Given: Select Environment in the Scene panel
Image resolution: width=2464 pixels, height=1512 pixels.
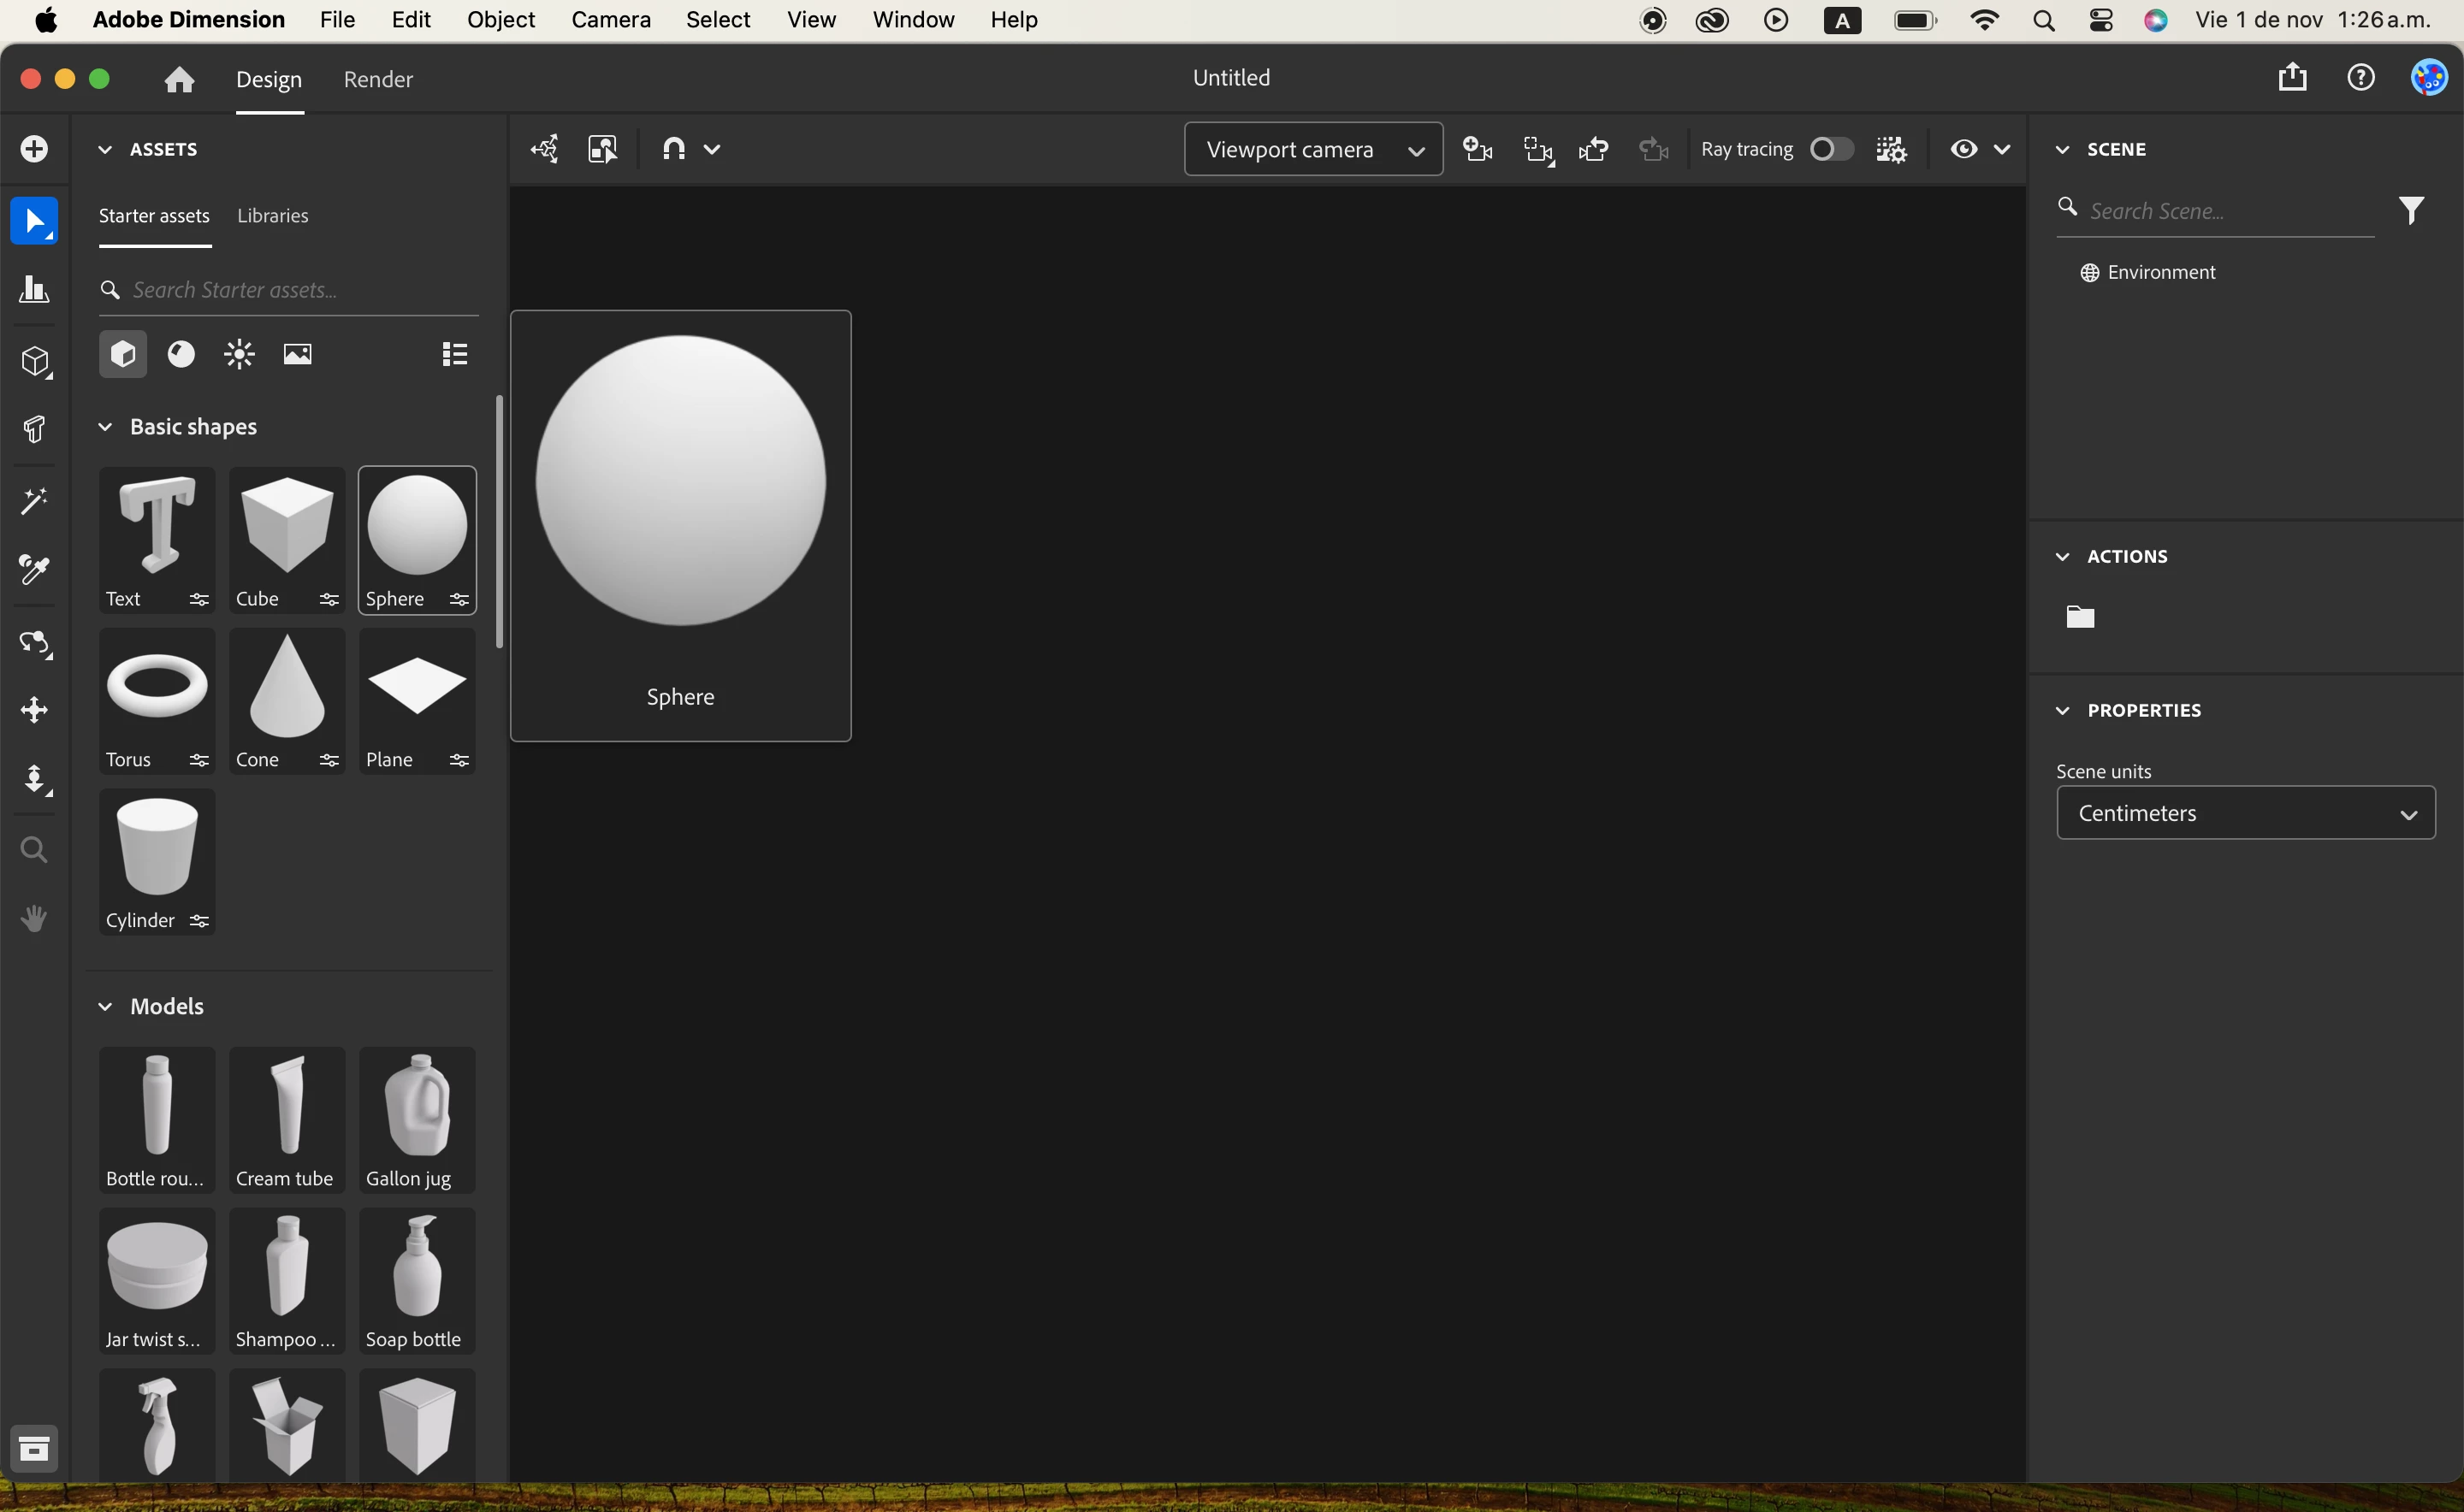Looking at the screenshot, I should (x=2161, y=273).
